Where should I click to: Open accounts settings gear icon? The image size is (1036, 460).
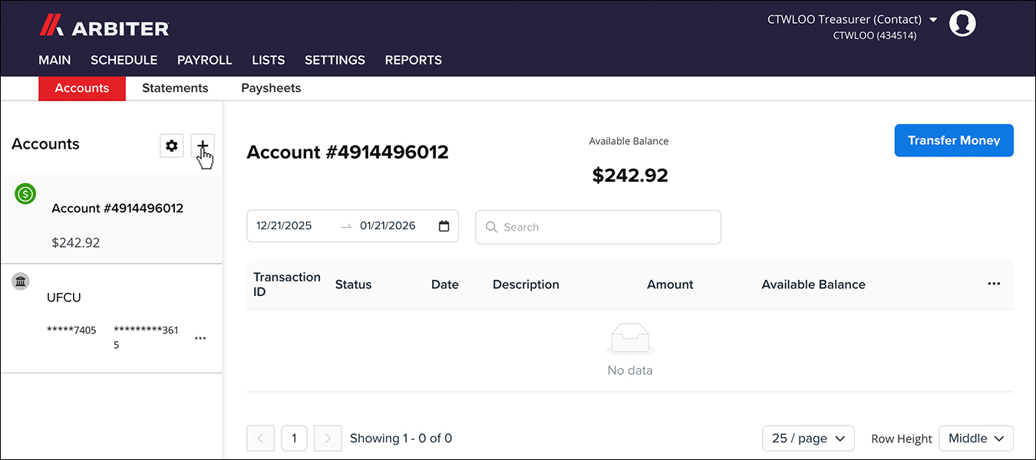click(171, 146)
